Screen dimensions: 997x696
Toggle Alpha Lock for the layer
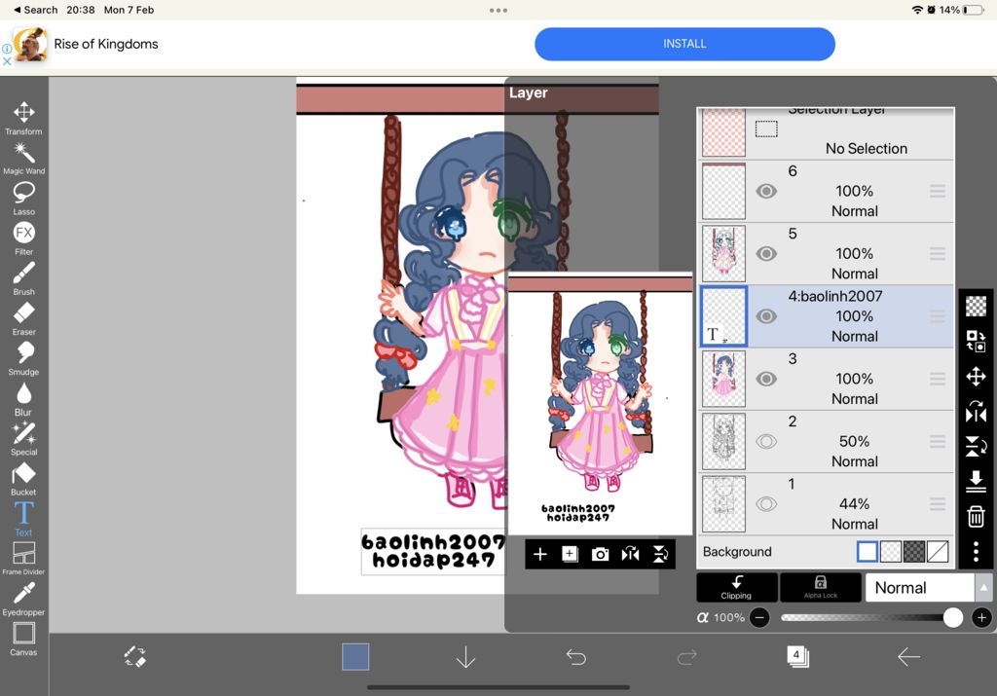[x=820, y=587]
